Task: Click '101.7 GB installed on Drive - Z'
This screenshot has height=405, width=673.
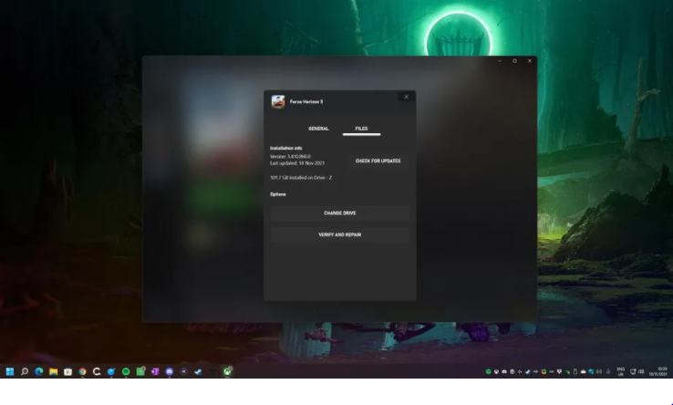Action: (301, 177)
